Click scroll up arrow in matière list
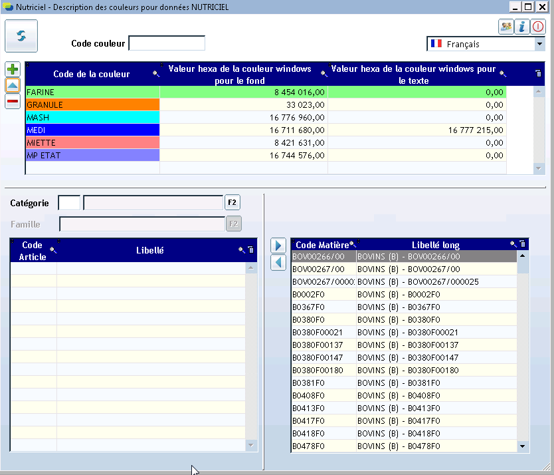The image size is (554, 475). 523,256
